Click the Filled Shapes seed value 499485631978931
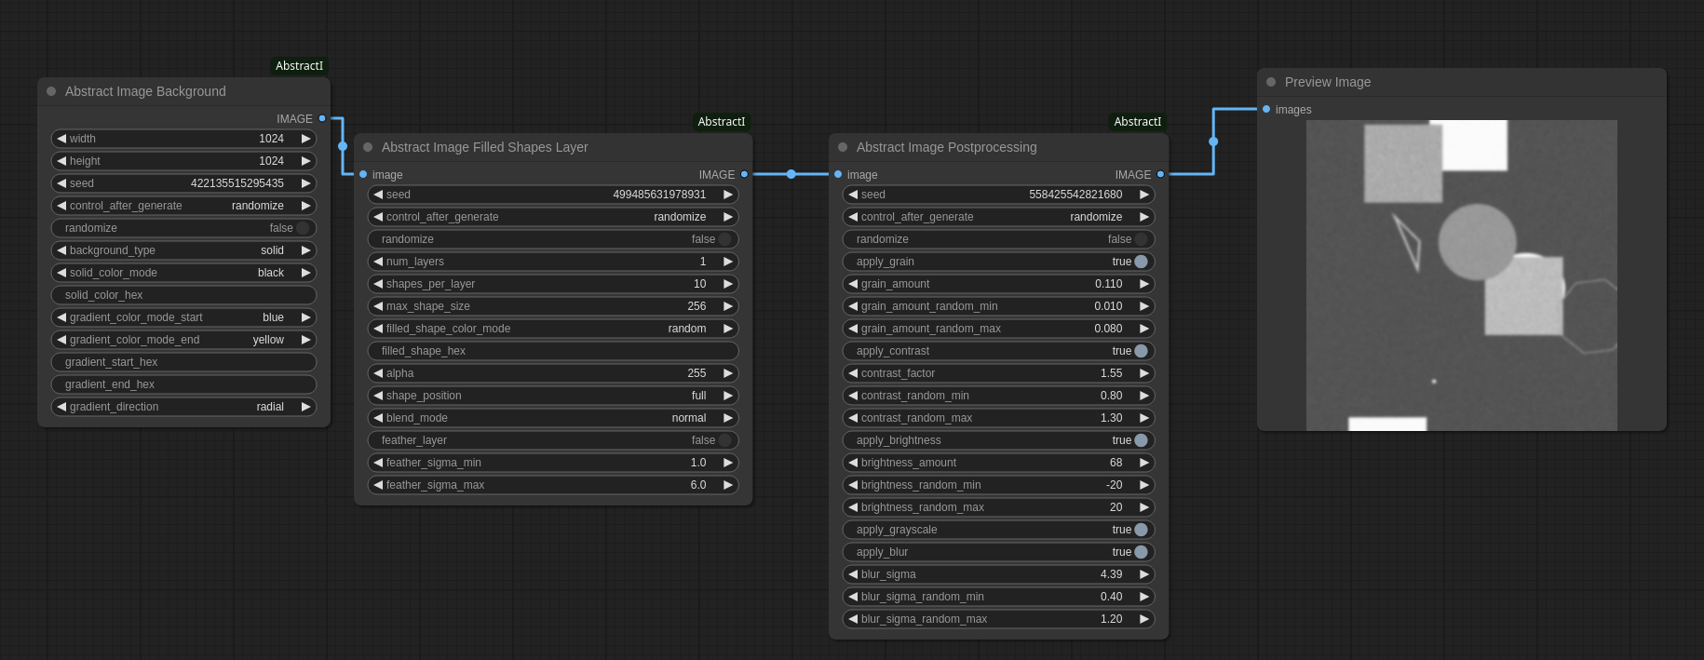This screenshot has width=1704, height=660. pyautogui.click(x=659, y=195)
